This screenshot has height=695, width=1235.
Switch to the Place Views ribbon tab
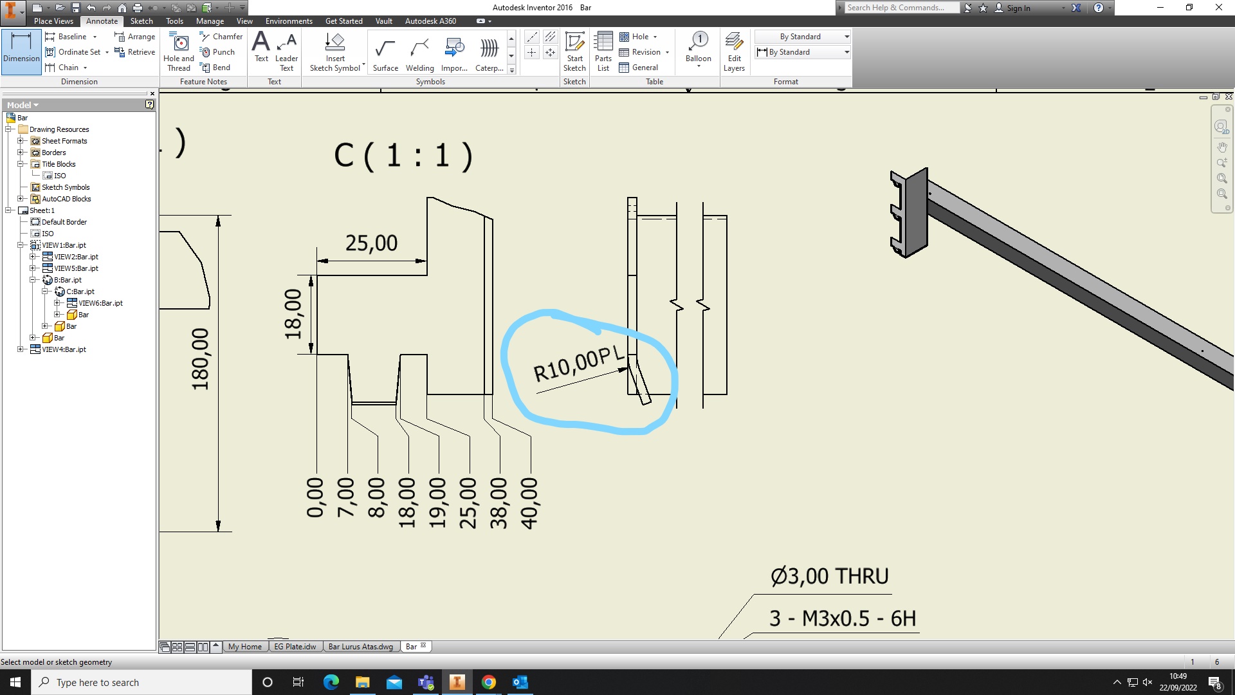click(x=53, y=21)
